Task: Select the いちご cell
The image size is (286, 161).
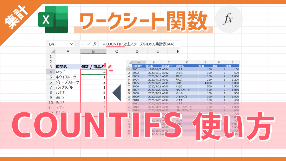Action: [68, 72]
